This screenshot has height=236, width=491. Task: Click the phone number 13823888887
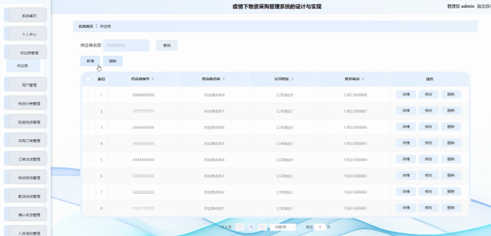[x=355, y=112]
